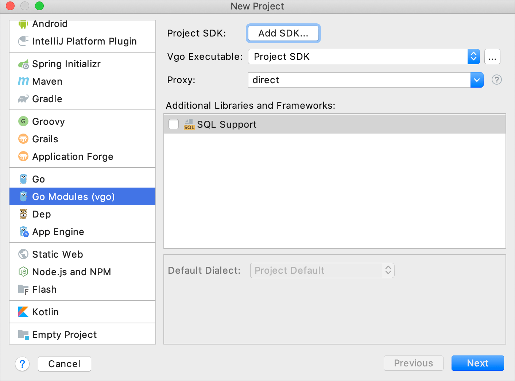Click the Flash folder icon

tap(23, 289)
